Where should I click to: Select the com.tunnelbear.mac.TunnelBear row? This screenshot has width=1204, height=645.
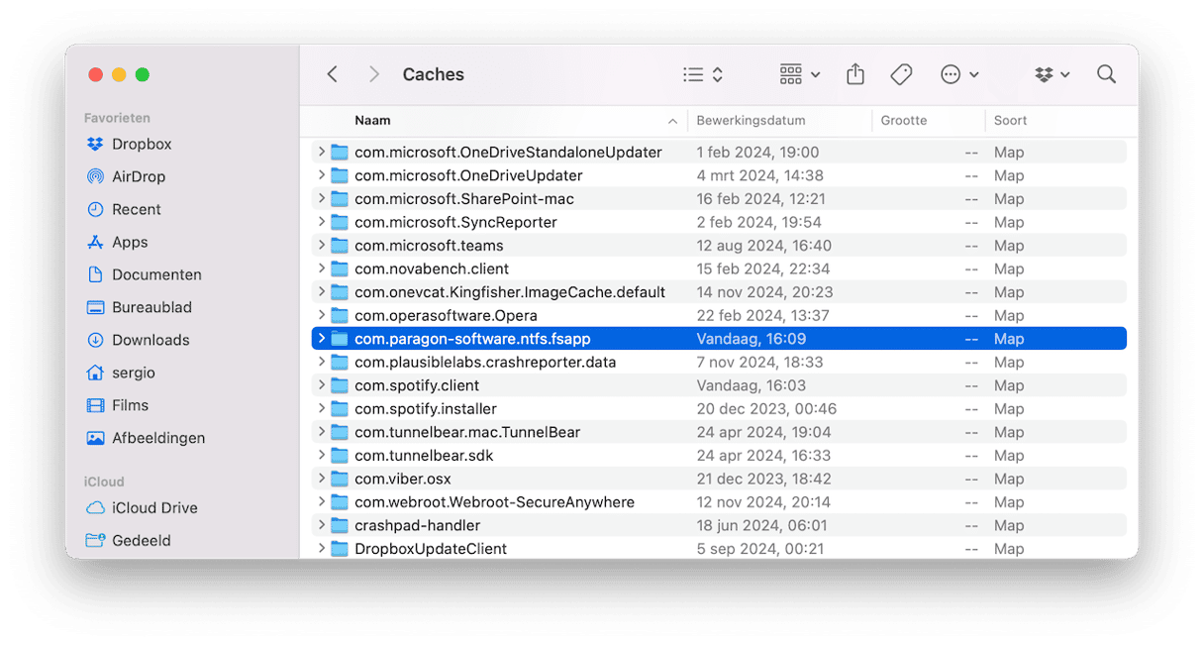(719, 432)
